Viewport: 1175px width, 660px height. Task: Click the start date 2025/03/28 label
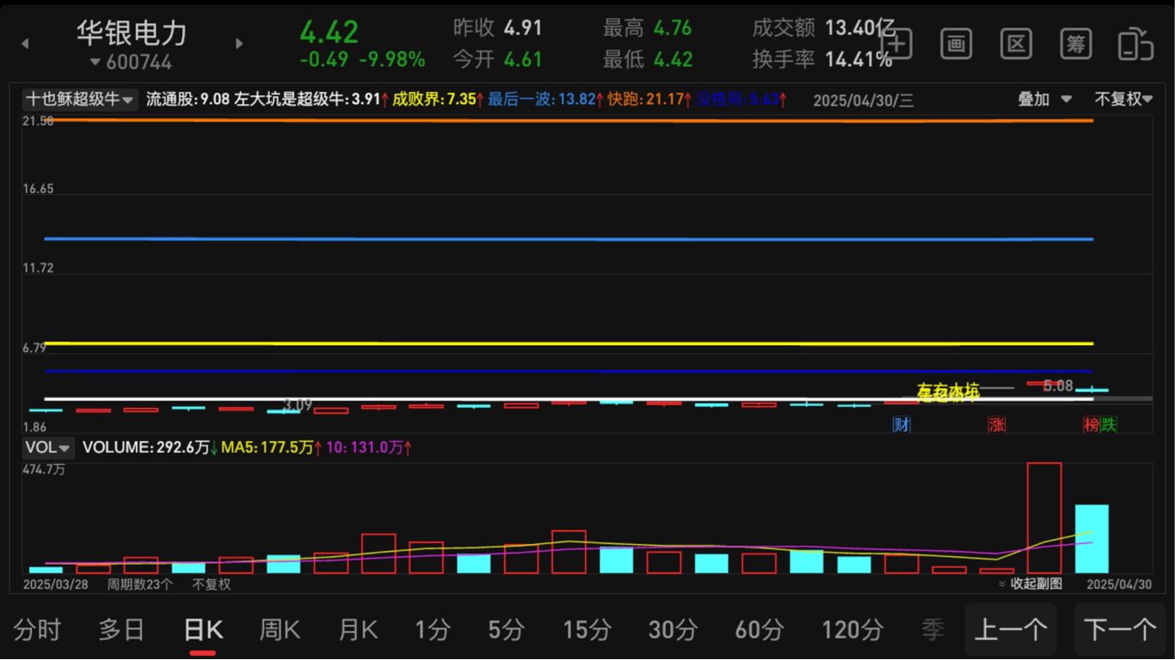[x=55, y=584]
